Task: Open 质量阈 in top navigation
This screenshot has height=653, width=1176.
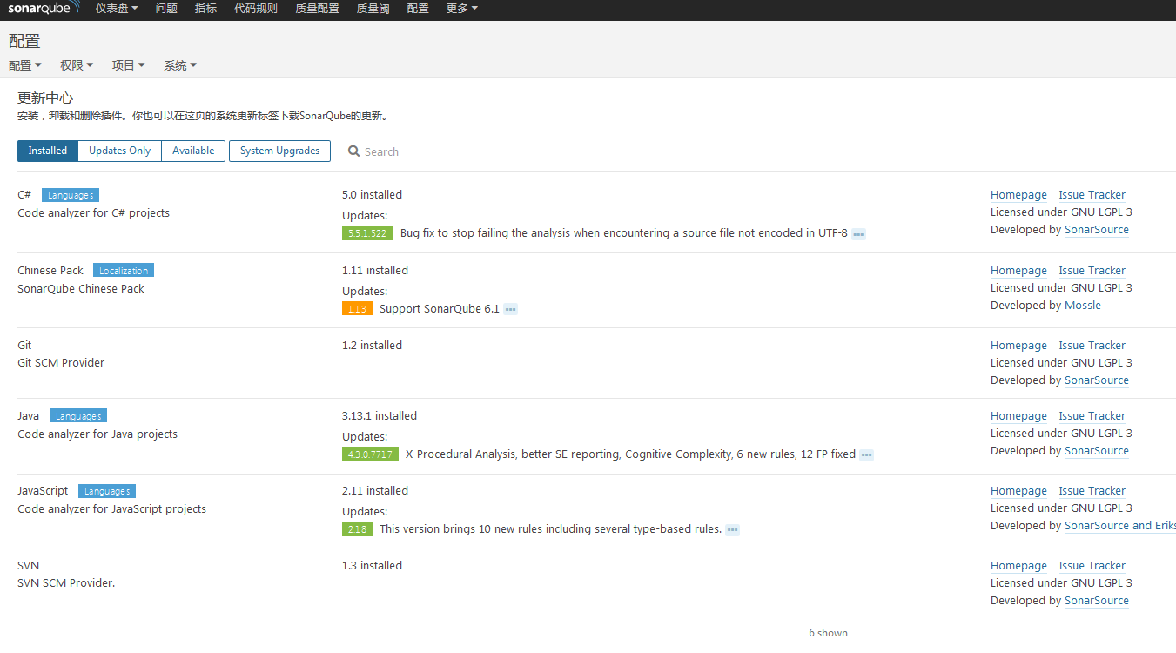Action: (x=373, y=9)
